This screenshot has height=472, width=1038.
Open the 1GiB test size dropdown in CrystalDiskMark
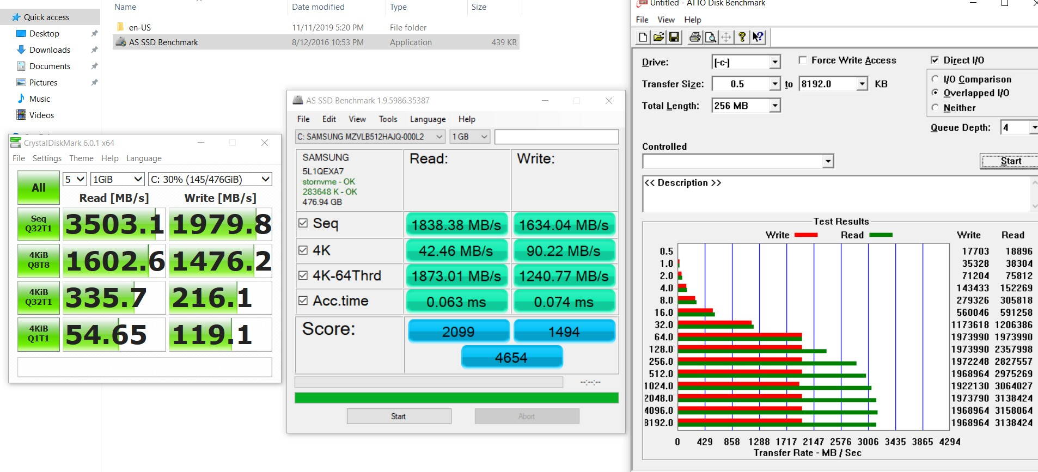tap(117, 179)
